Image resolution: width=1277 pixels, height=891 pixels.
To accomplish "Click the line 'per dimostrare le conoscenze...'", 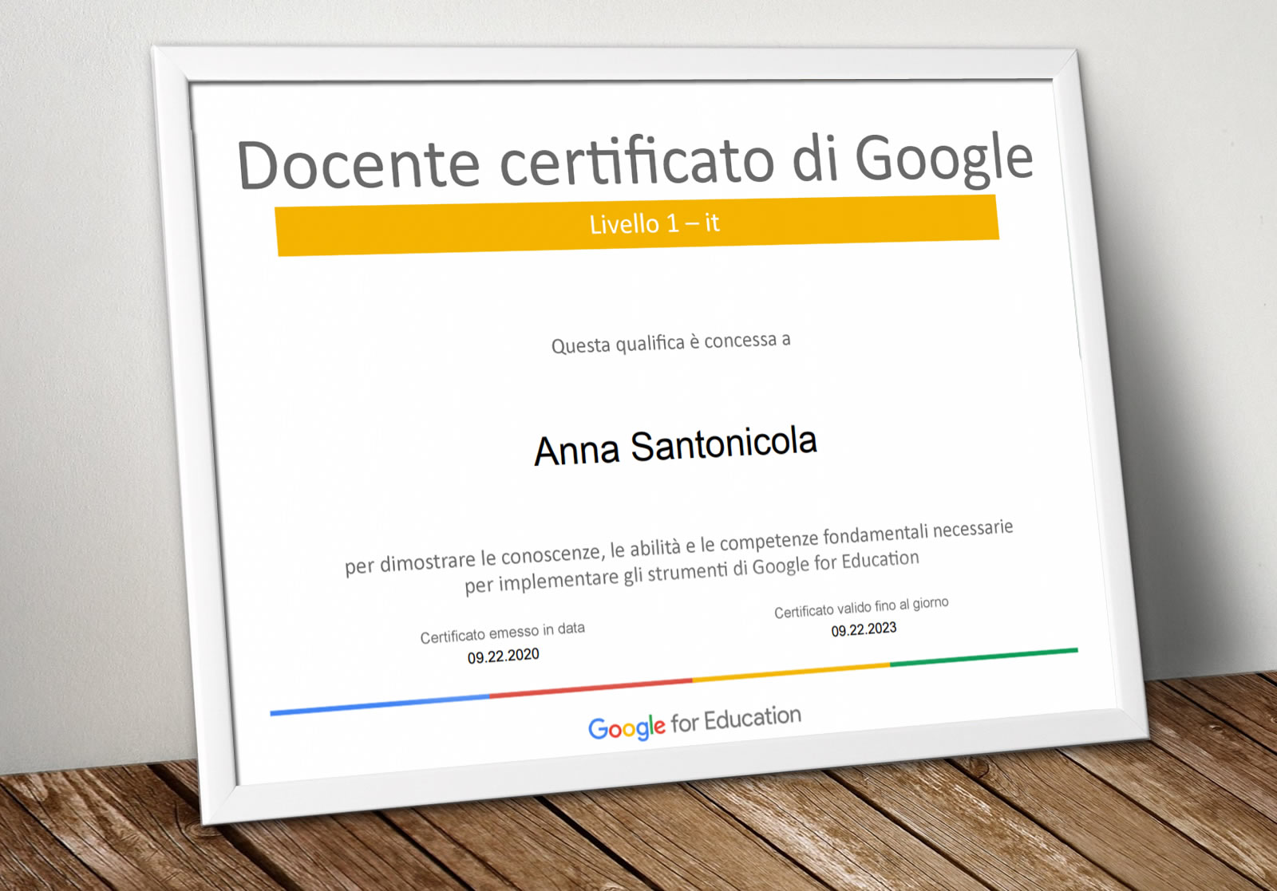I will click(x=679, y=546).
